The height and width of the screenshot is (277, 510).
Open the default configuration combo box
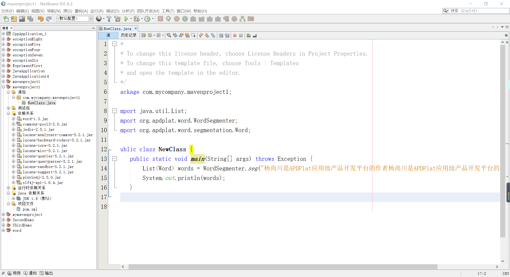pyautogui.click(x=75, y=19)
